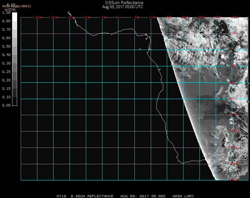Screen dimensions: 250x198
Task: Click the "NASA LARC" text in the footer
Action: coord(183,196)
